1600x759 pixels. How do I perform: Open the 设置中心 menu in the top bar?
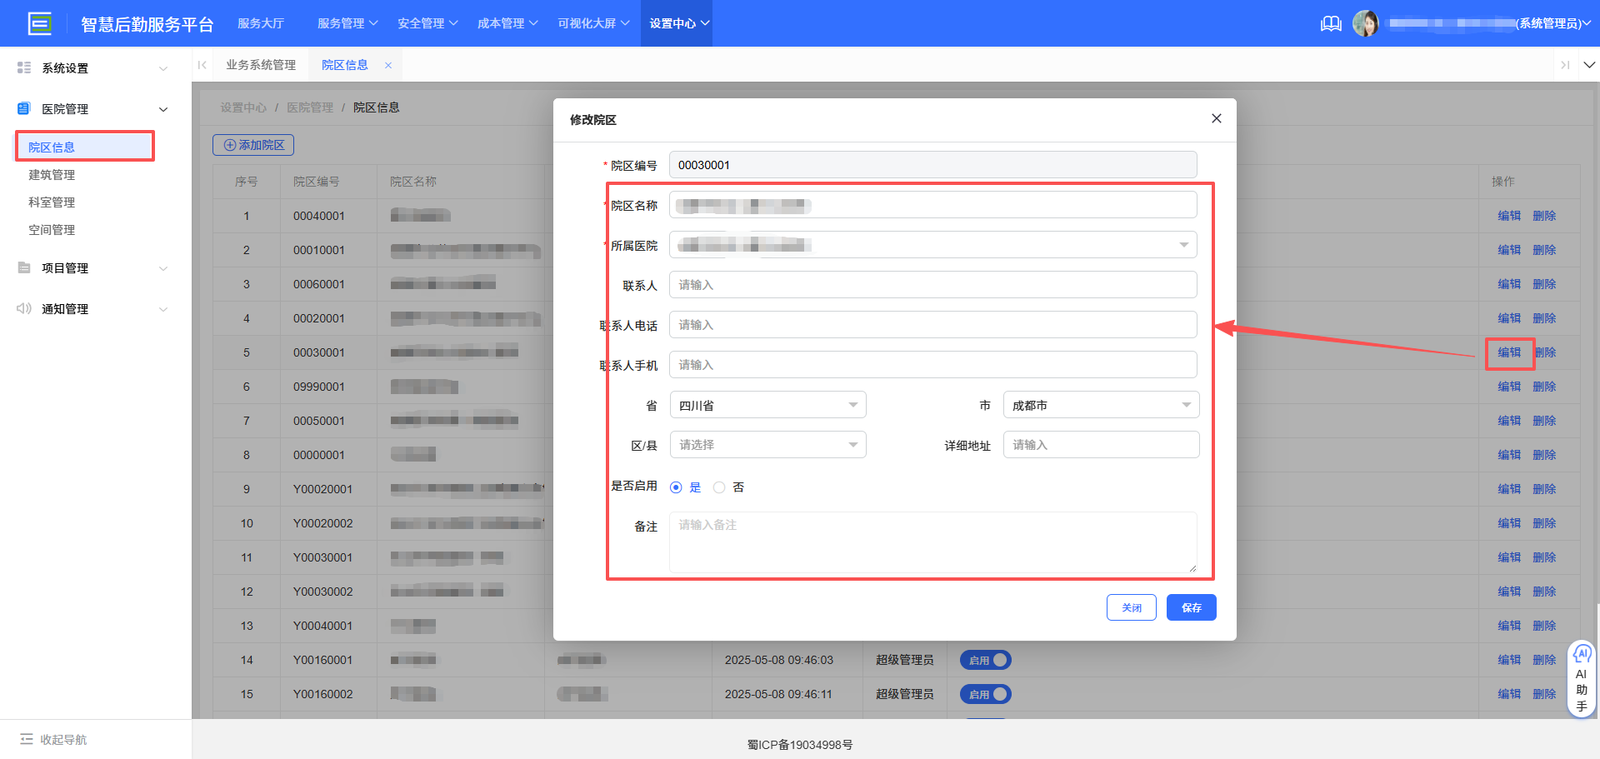coord(676,23)
